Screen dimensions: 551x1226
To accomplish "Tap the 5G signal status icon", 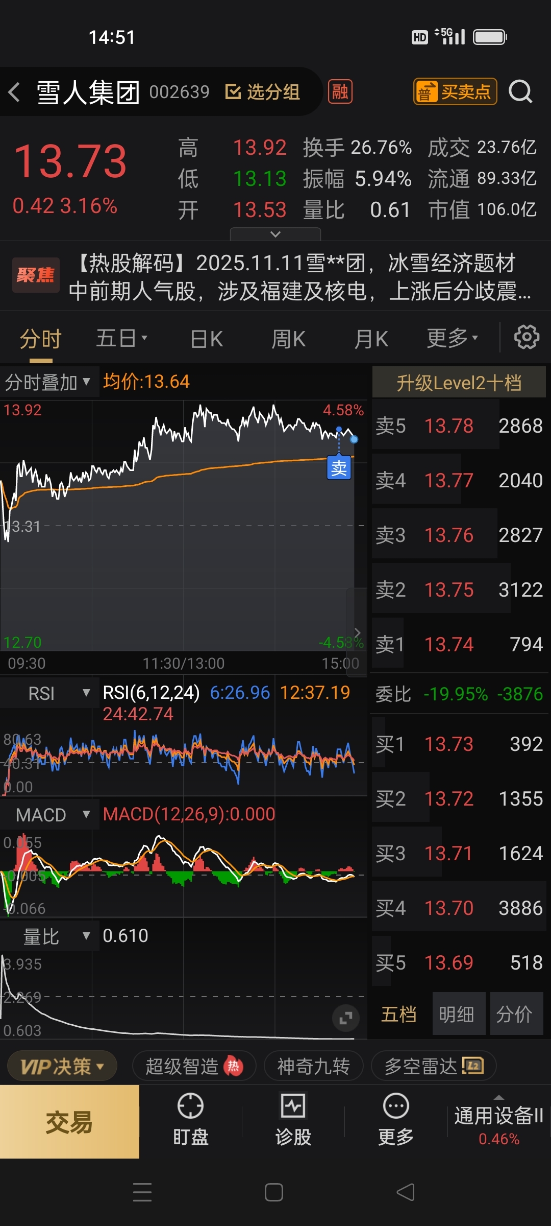I will click(450, 36).
